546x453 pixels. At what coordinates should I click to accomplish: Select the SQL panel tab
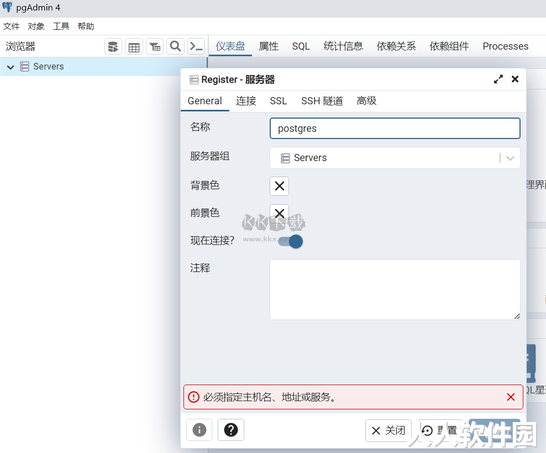tap(301, 46)
